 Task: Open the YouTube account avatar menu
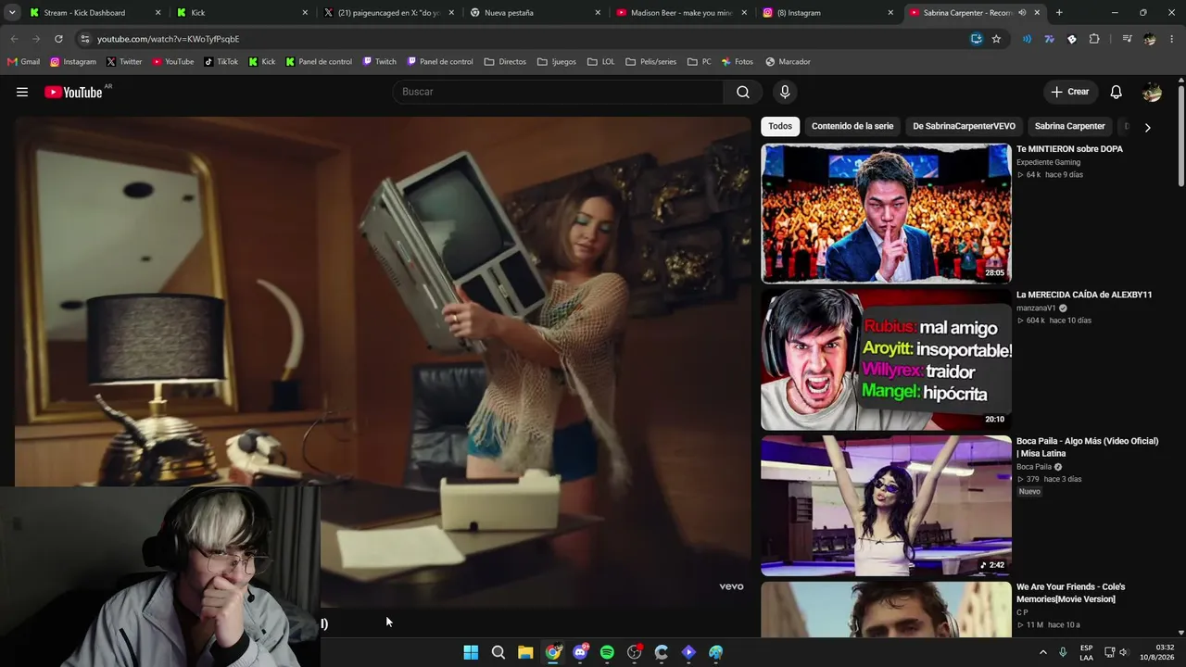[1152, 92]
